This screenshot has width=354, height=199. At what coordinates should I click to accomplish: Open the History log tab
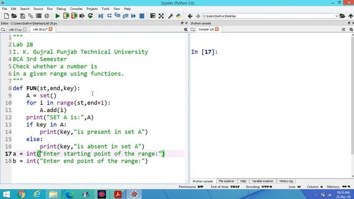tap(286, 181)
